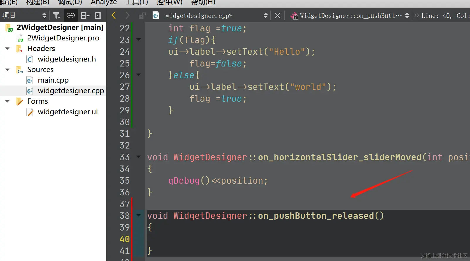Viewport: 470px width, 261px height.
Task: Select the Forms folder label
Action: click(x=38, y=101)
